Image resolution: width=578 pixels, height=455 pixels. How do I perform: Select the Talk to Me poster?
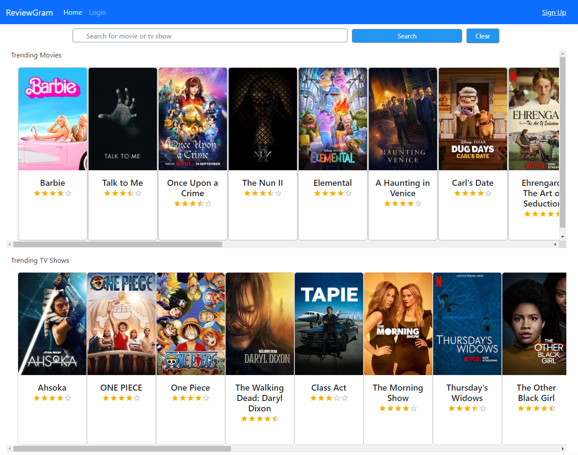point(123,119)
